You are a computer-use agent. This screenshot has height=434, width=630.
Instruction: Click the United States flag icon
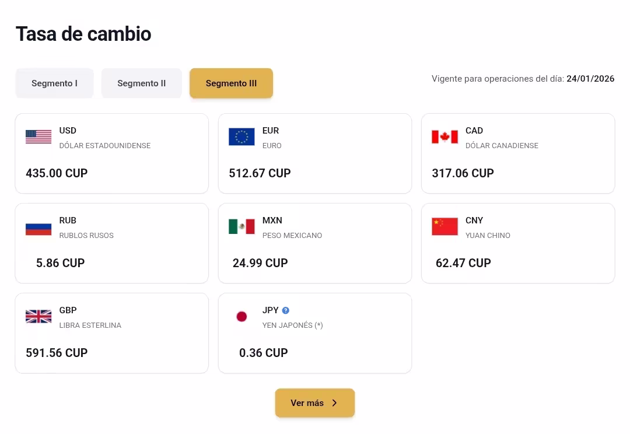pyautogui.click(x=38, y=137)
